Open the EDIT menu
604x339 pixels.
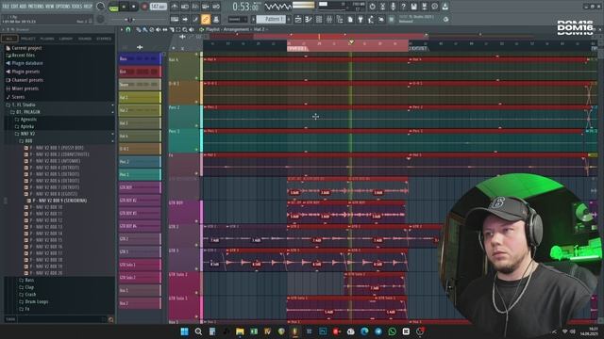14,7
